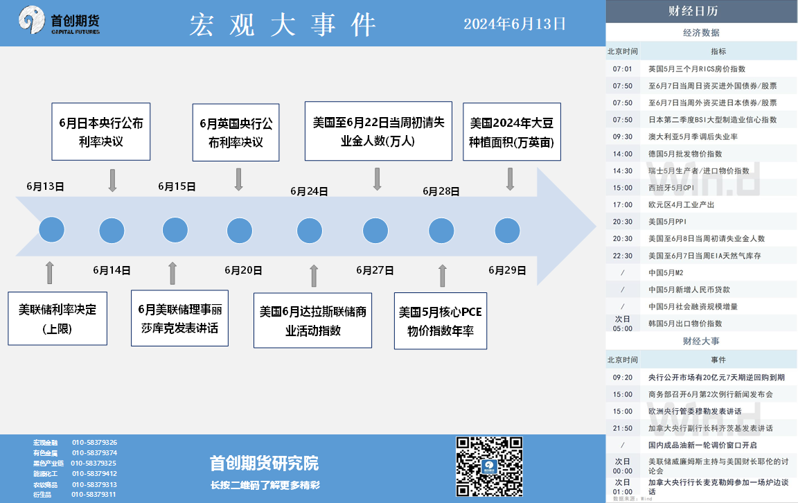Click the Capital Futures logo
798x503 pixels.
click(59, 21)
